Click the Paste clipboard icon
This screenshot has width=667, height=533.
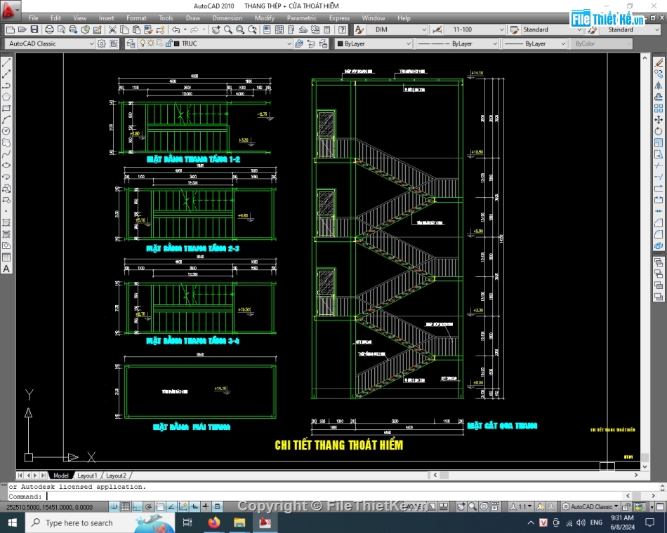136,29
